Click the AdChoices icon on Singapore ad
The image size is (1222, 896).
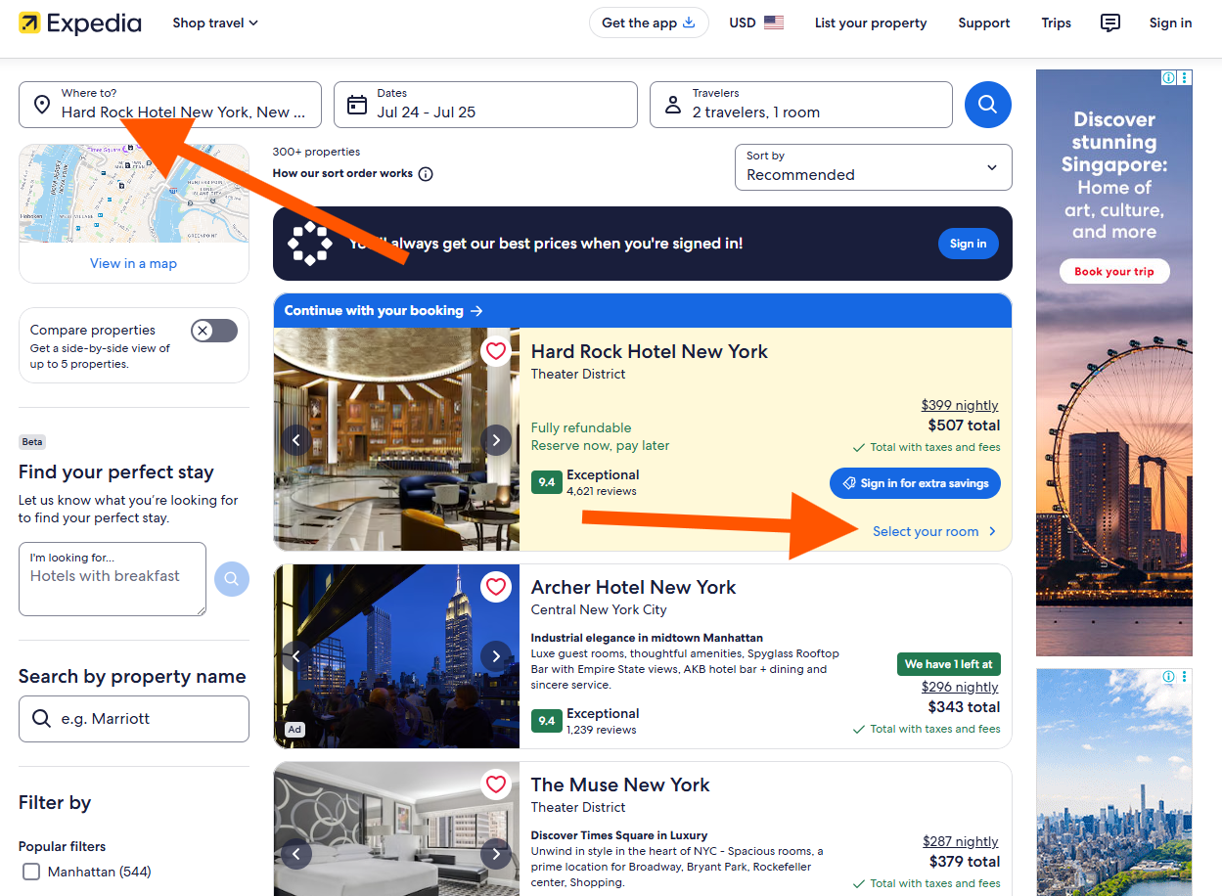1168,78
